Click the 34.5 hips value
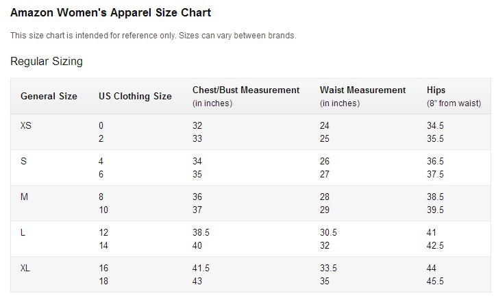 coord(435,125)
